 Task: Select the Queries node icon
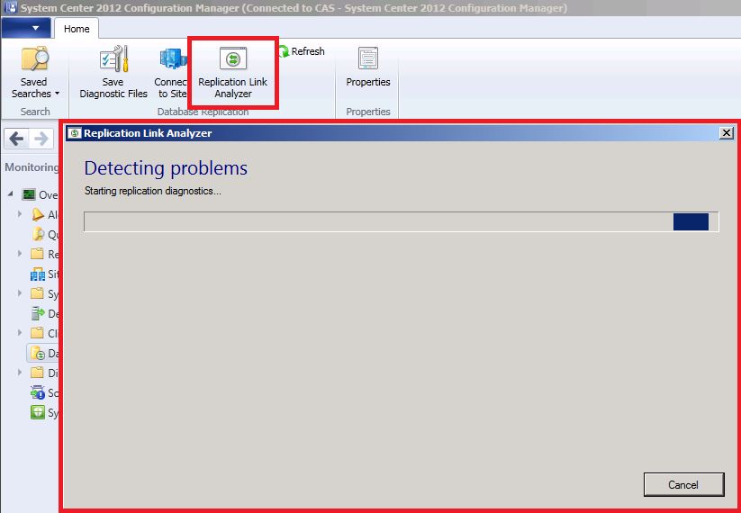pos(37,234)
